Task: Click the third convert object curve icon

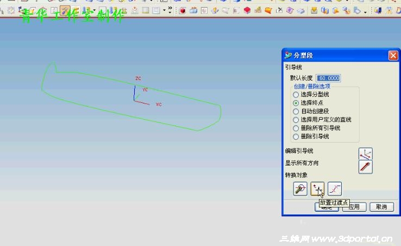Action: click(x=335, y=189)
